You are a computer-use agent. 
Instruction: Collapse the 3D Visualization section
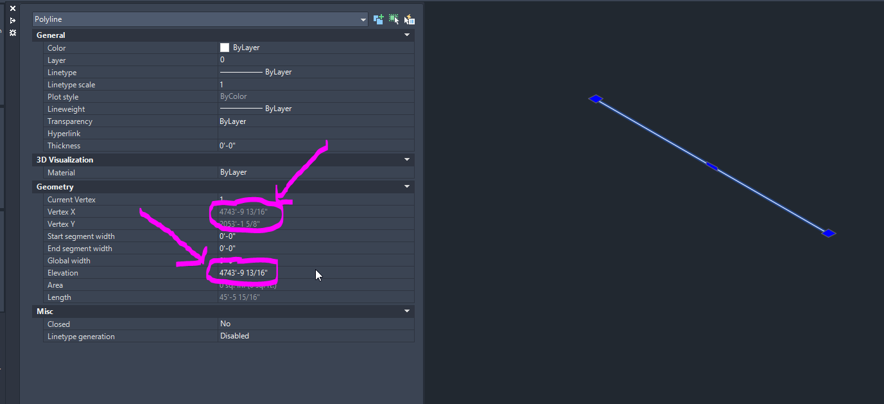(x=406, y=159)
